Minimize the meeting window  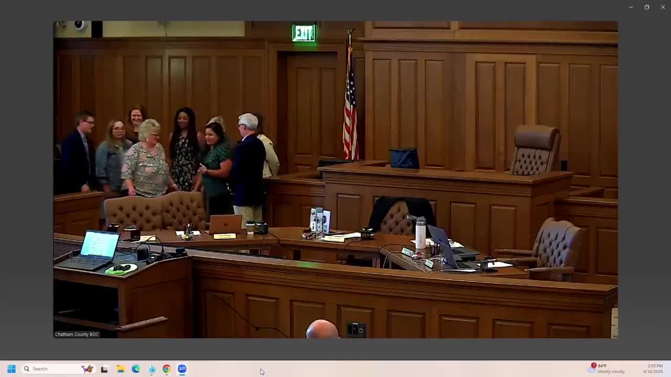[631, 7]
